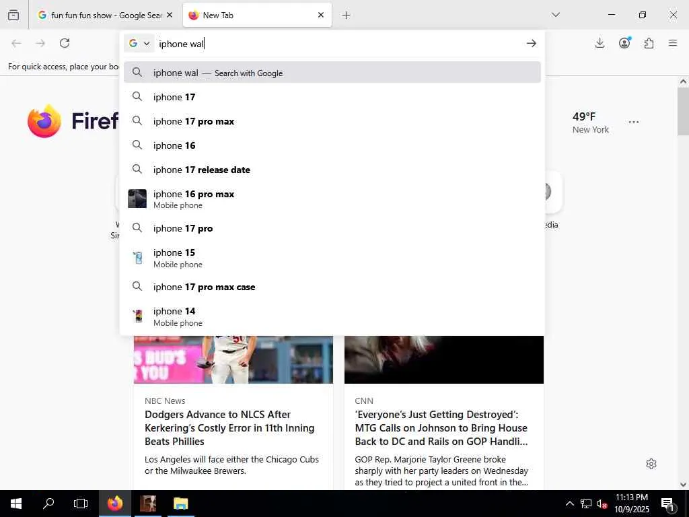Open the CNN 'Everyone's Just Getting Destroyed' article

coord(441,427)
